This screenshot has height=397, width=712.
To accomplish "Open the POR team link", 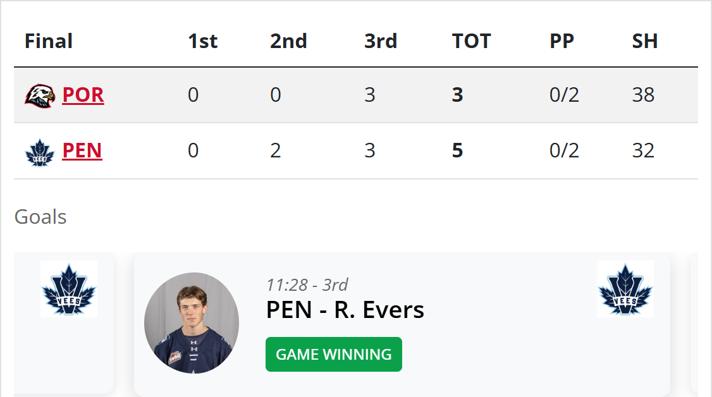I will point(83,95).
